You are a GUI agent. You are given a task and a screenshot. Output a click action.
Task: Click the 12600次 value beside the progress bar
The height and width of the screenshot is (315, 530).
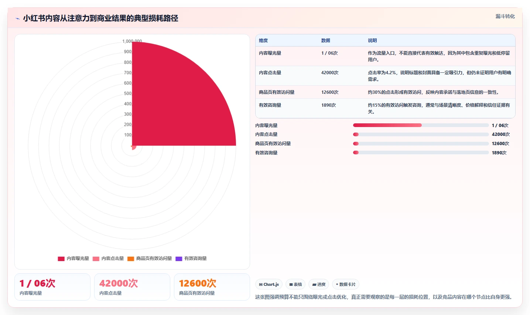500,144
